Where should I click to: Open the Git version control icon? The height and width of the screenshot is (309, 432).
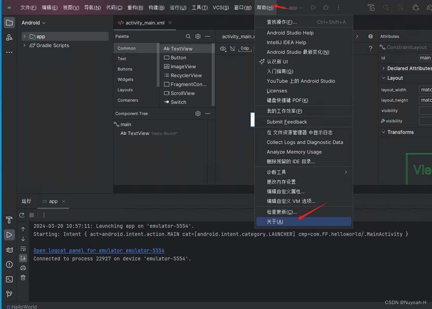click(9, 294)
